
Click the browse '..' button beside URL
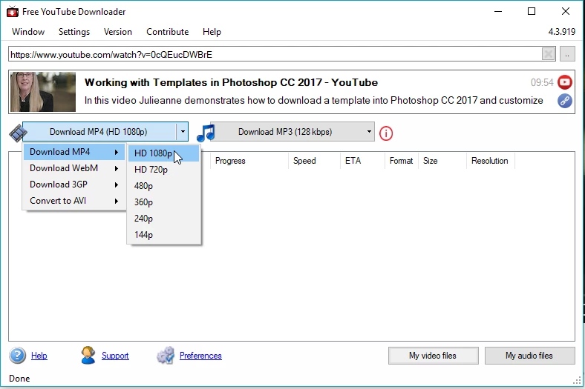pos(567,54)
